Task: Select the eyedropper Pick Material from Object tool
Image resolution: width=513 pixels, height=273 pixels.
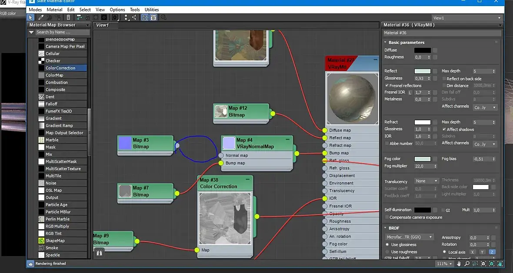Action: click(x=41, y=18)
